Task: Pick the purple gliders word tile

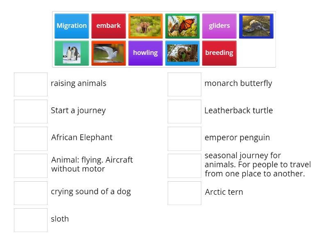Action: coord(219,26)
